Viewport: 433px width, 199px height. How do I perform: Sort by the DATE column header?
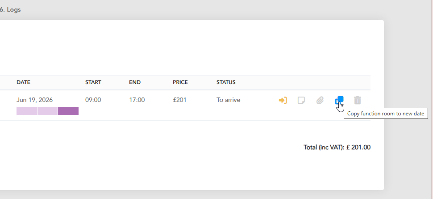click(x=24, y=82)
